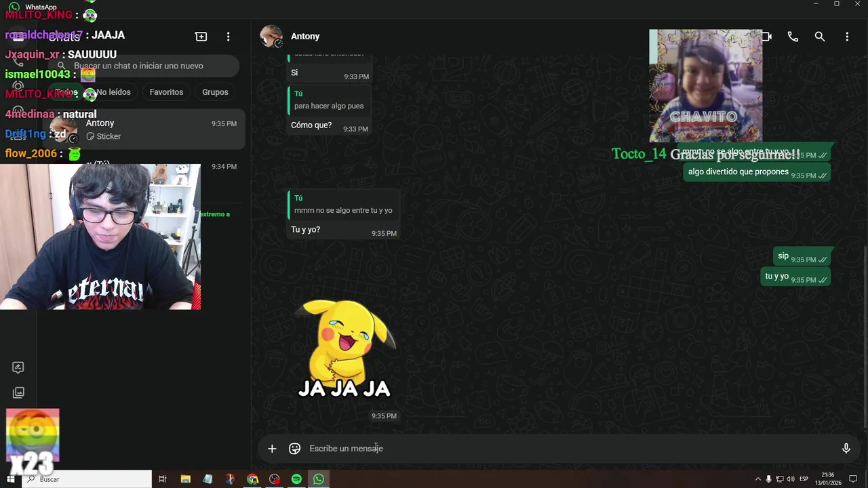Open Spotify from the taskbar

(x=296, y=479)
